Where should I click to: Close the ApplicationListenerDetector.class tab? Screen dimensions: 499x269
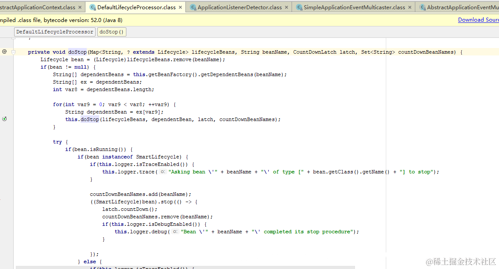[286, 7]
